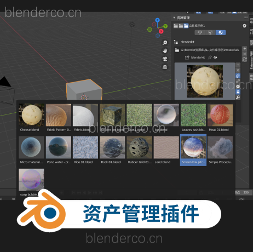This screenshot has width=253, height=252.
Task: Click the G:\Blender materials path field
Action: click(210, 50)
